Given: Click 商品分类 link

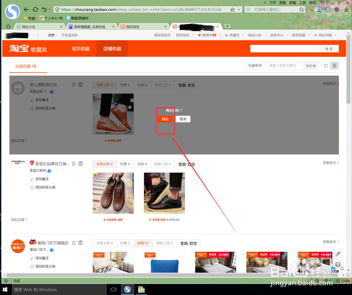Looking at the screenshot, I should [254, 35].
